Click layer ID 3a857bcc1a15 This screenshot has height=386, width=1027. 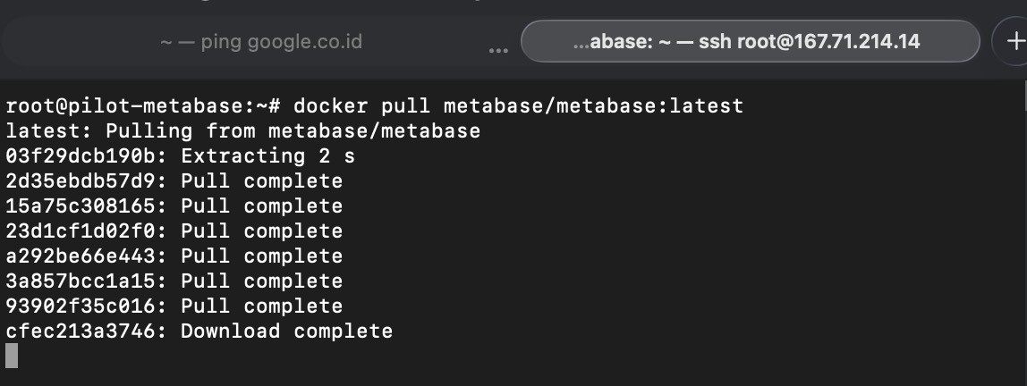coord(86,281)
